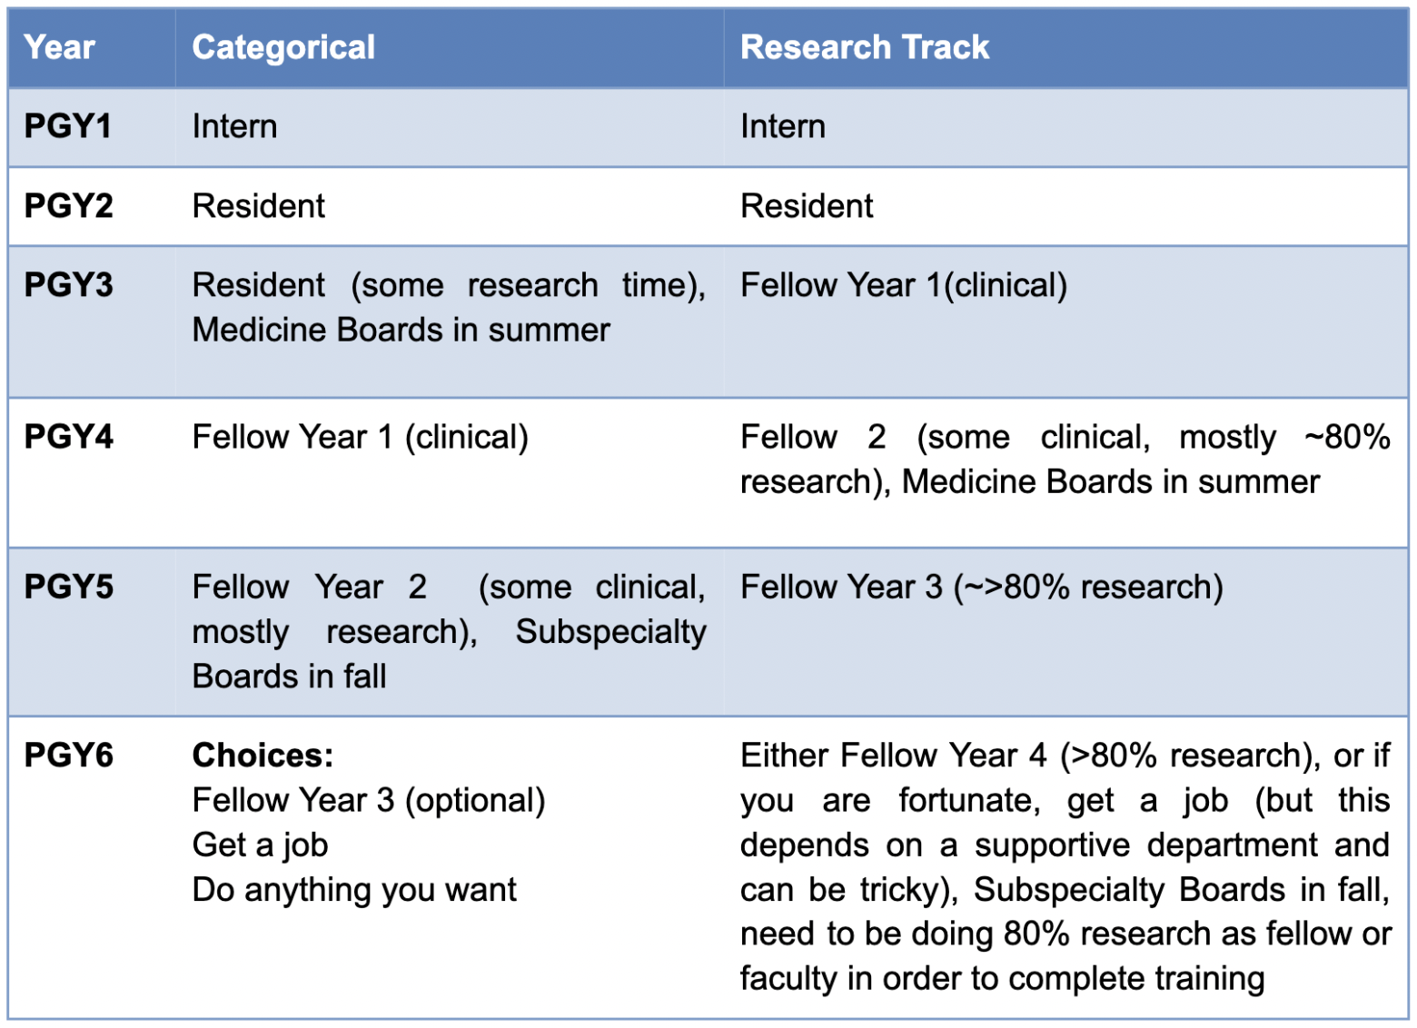Select the 'Get a job' line

[260, 845]
